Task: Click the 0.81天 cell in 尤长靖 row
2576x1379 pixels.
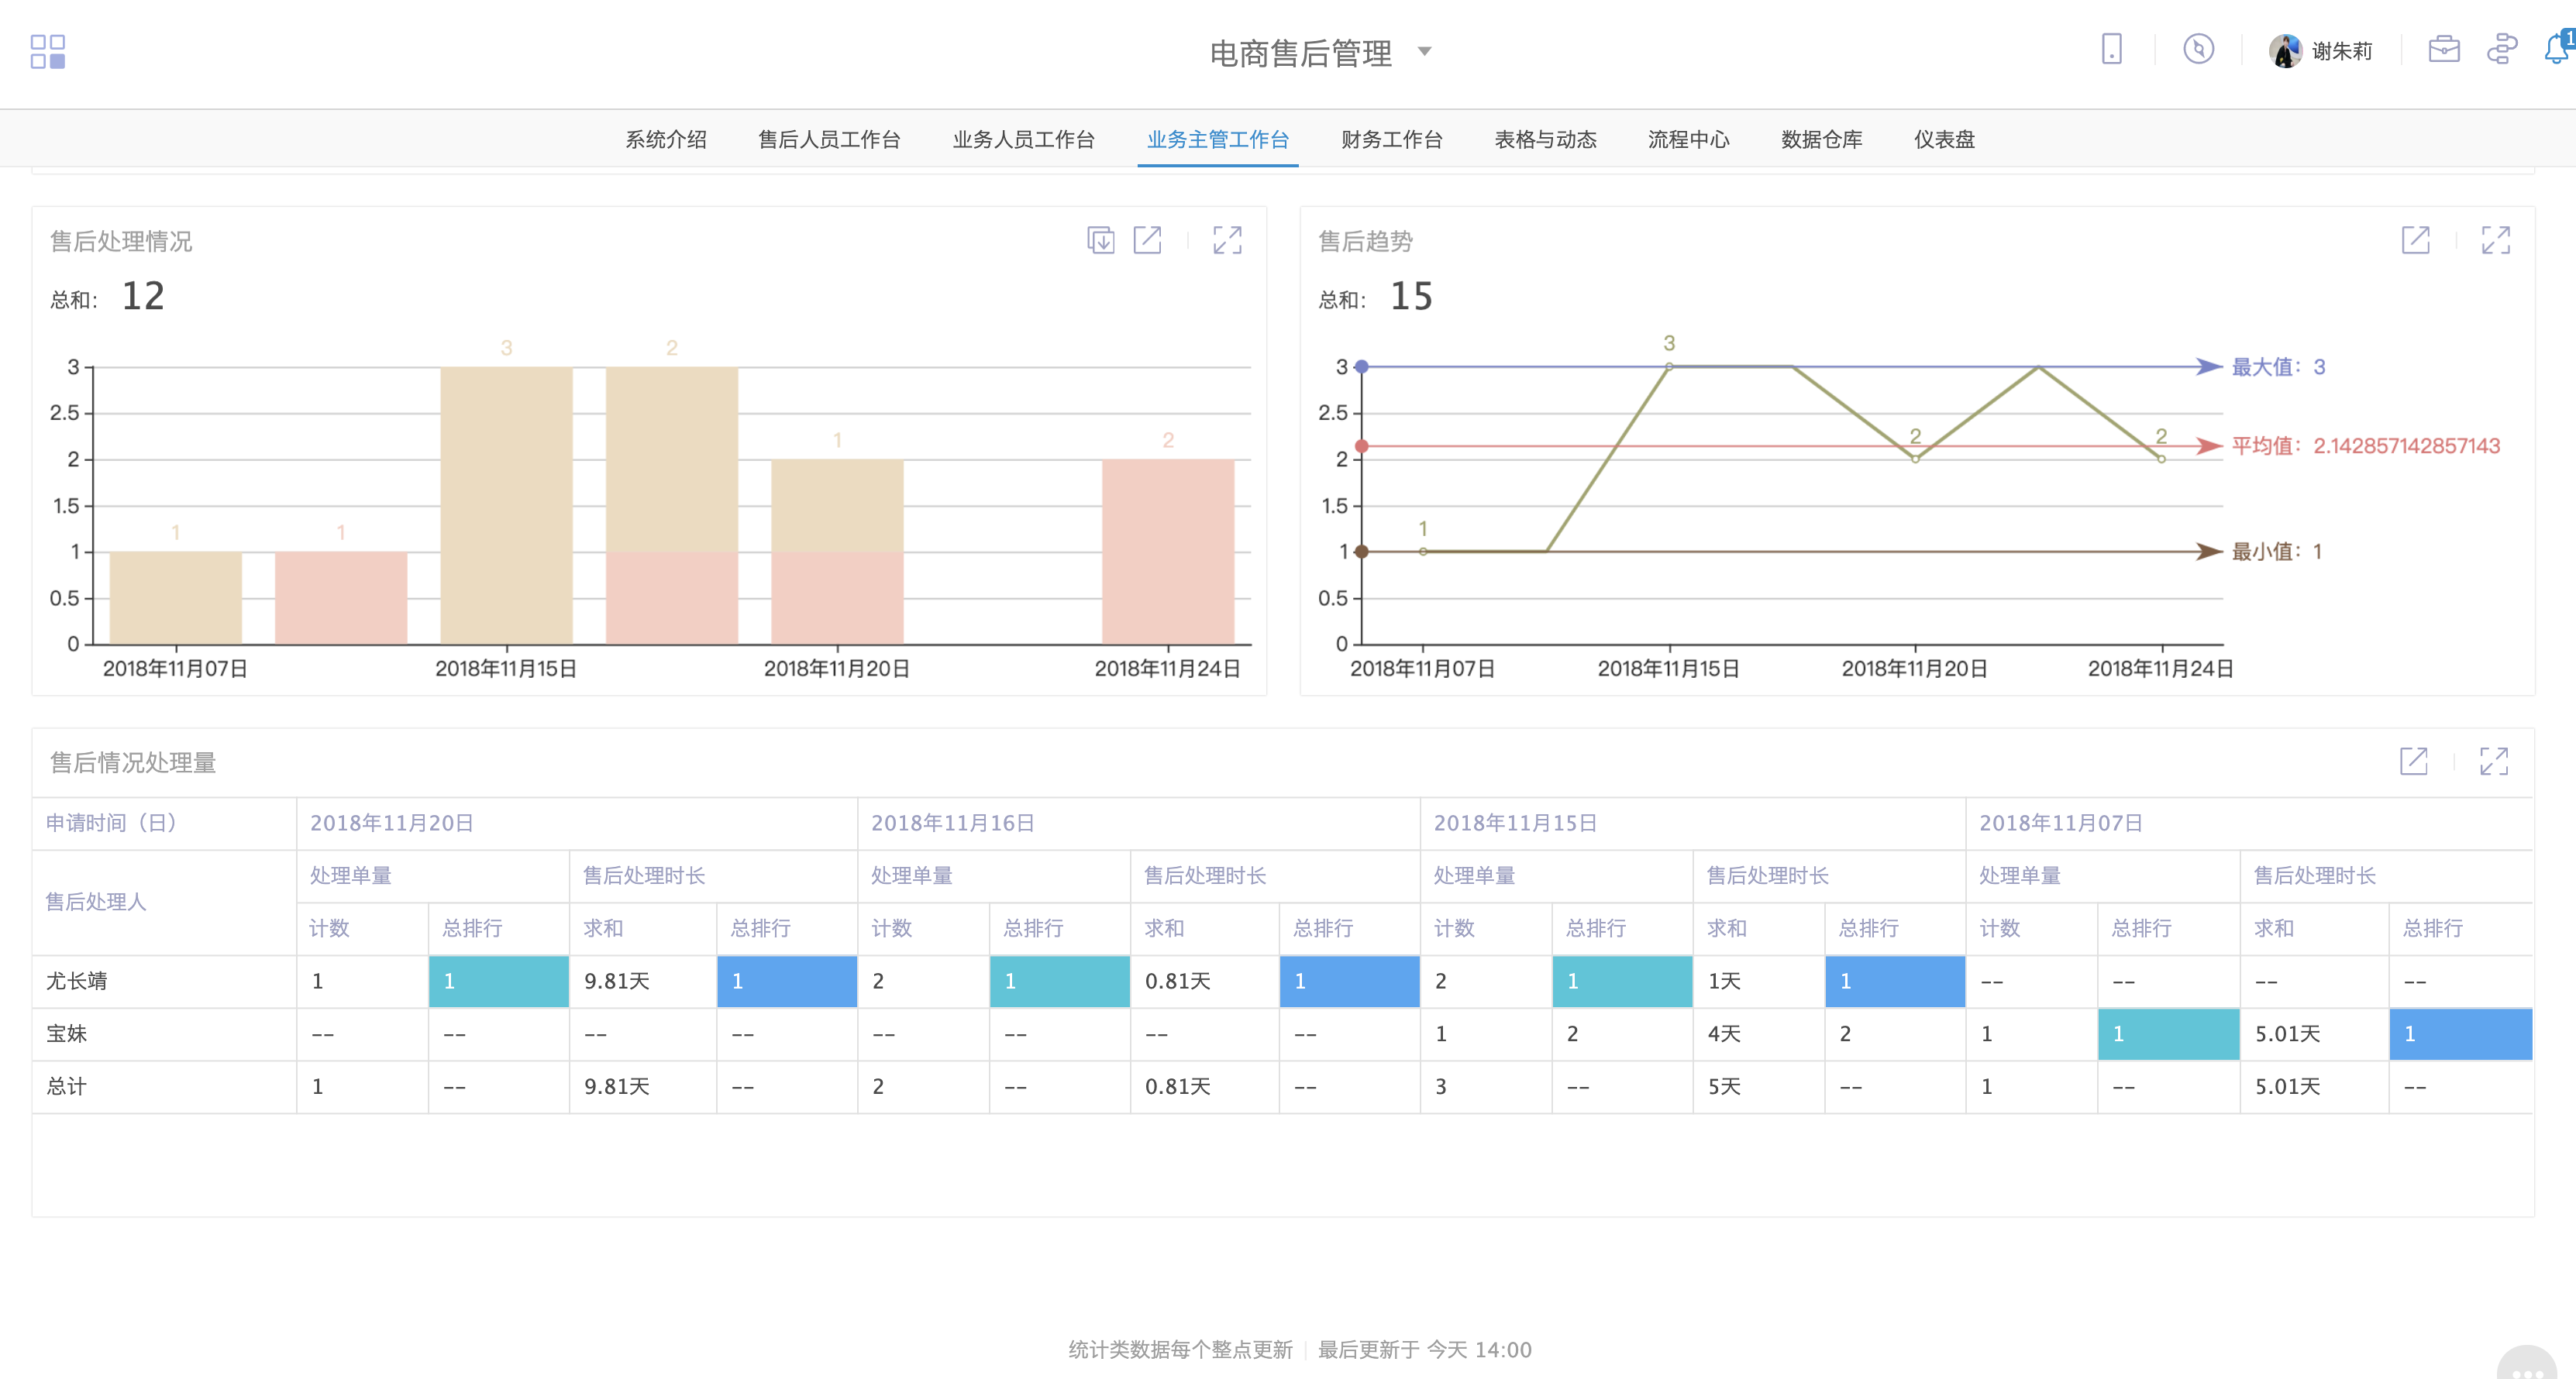Action: pyautogui.click(x=1204, y=981)
